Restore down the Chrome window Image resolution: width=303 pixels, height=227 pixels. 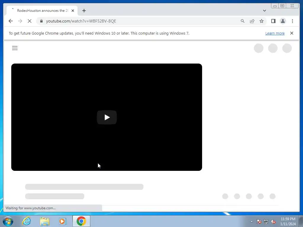click(x=282, y=6)
